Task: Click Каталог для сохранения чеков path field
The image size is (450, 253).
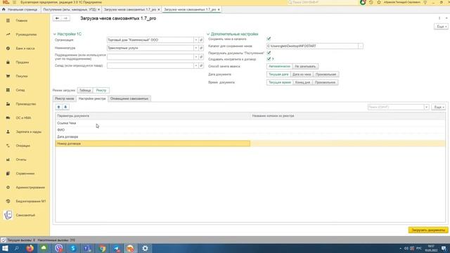Action: (312, 46)
